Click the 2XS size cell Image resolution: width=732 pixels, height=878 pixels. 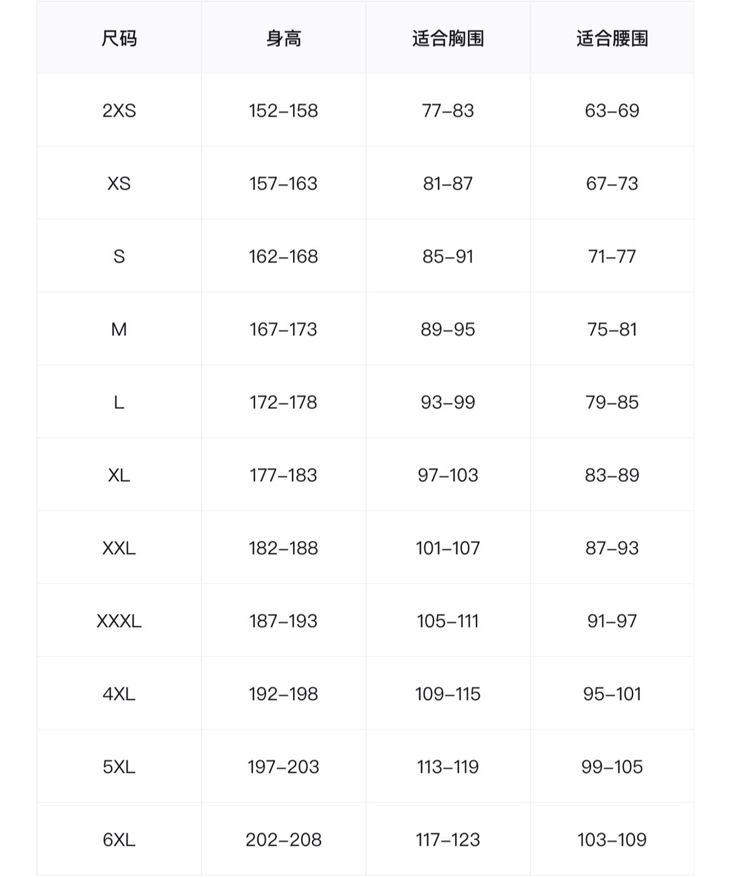tap(119, 111)
